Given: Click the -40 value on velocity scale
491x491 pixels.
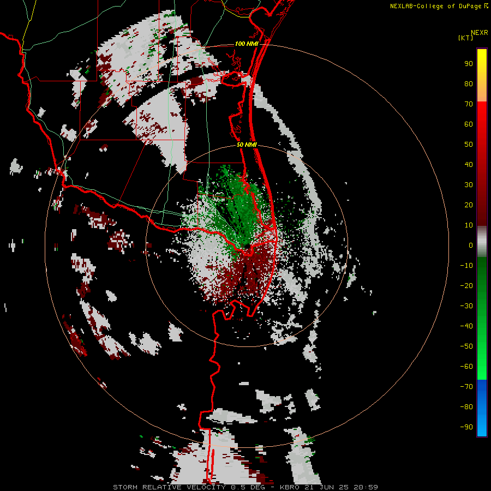Looking at the screenshot, I should pyautogui.click(x=466, y=326).
